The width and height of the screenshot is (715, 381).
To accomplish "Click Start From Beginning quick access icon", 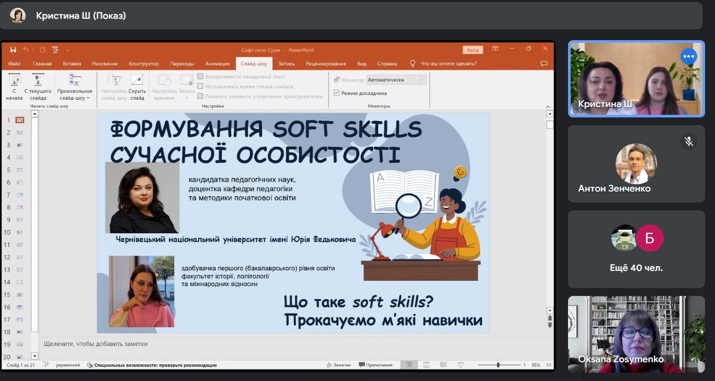I will [55, 50].
